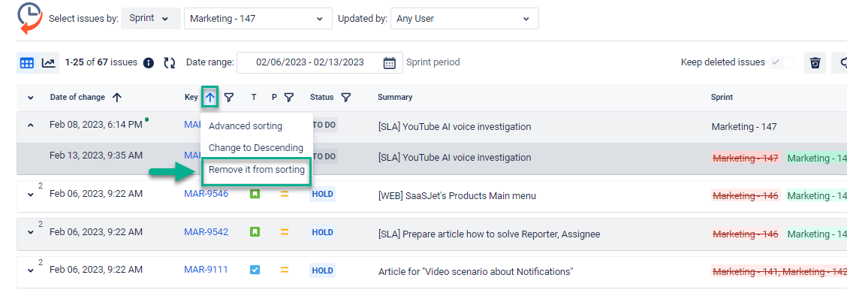This screenshot has height=290, width=847.
Task: Open the date range calendar picker
Action: point(390,62)
